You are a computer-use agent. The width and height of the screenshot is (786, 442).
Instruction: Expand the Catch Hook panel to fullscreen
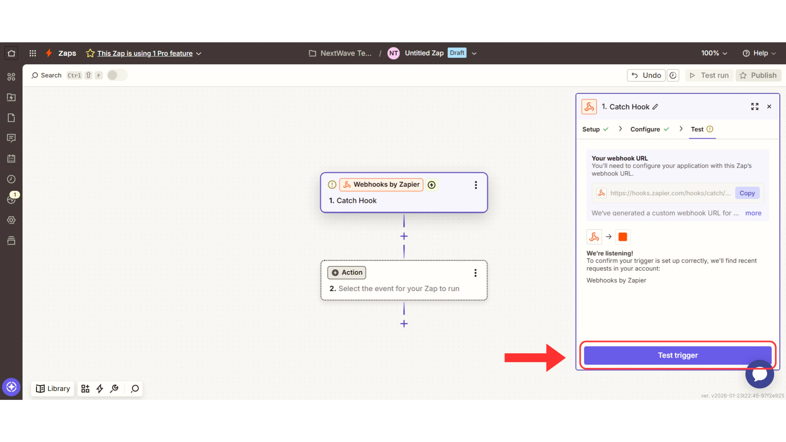755,106
